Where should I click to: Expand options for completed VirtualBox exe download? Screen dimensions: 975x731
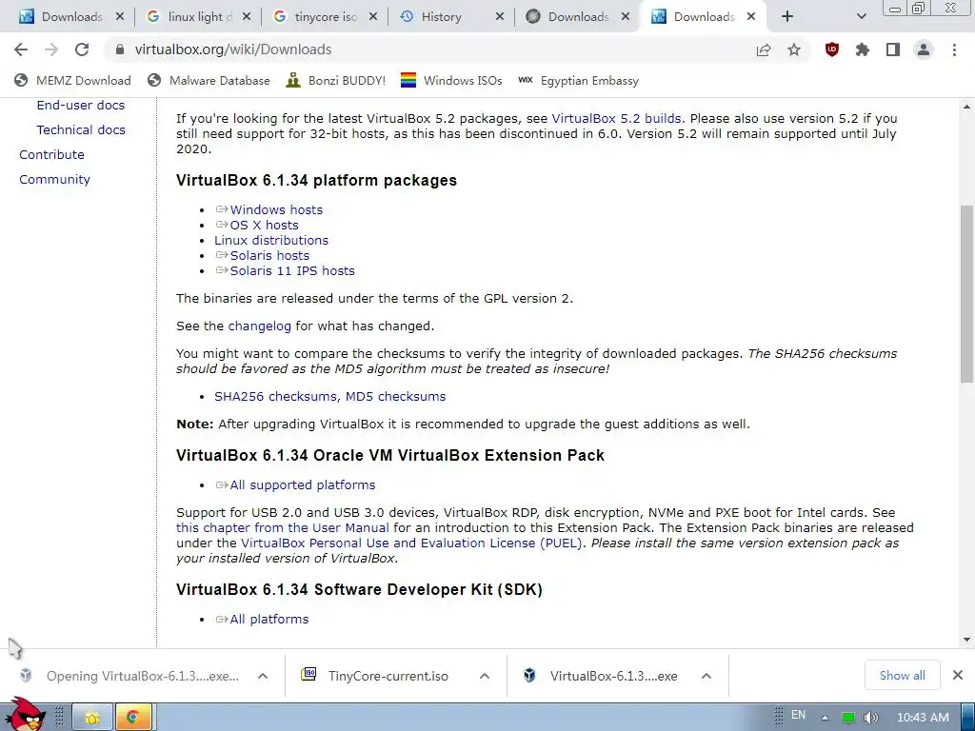point(706,676)
